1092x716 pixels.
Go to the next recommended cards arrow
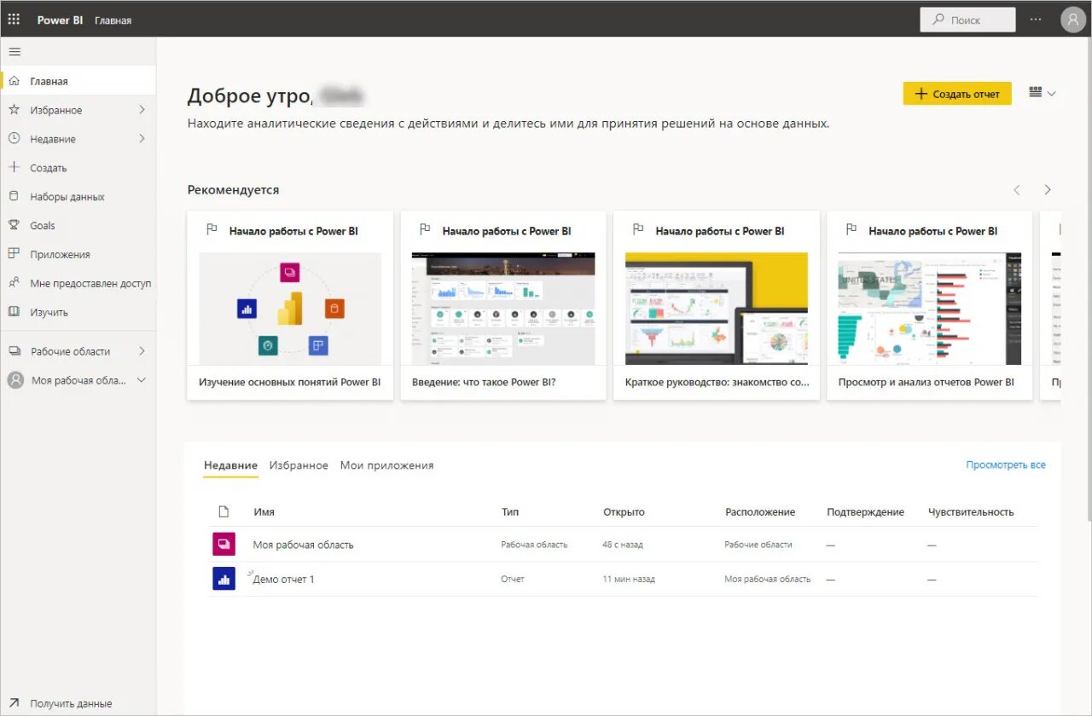[x=1048, y=190]
